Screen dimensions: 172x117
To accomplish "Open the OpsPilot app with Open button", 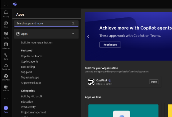I will [x=154, y=82].
